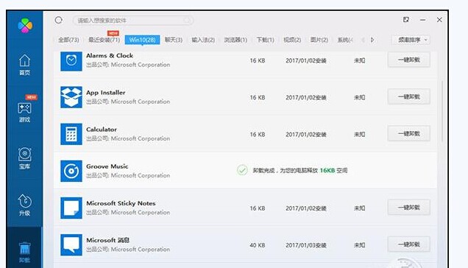Image resolution: width=468 pixels, height=268 pixels.
Task: Switch to the Win10(28) tab
Action: point(142,40)
